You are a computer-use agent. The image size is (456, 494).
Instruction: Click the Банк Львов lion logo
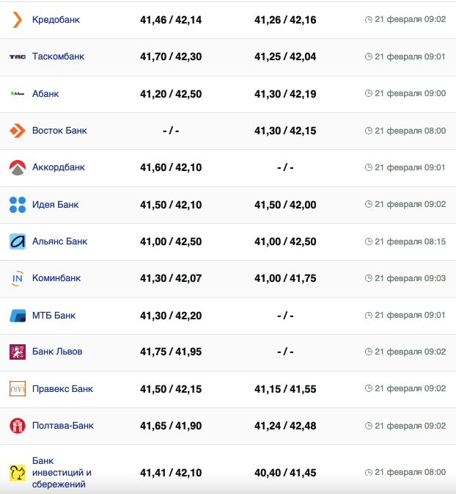point(18,352)
